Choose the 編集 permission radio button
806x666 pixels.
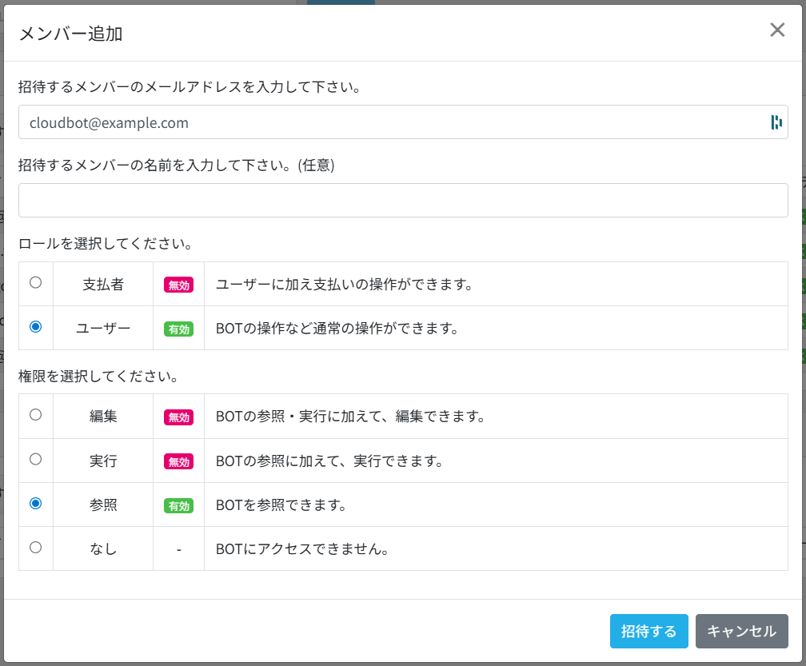coord(35,415)
